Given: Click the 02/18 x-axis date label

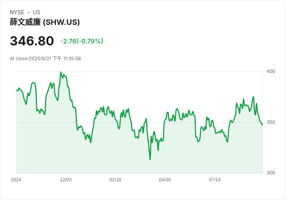Looking at the screenshot, I should pos(115,180).
